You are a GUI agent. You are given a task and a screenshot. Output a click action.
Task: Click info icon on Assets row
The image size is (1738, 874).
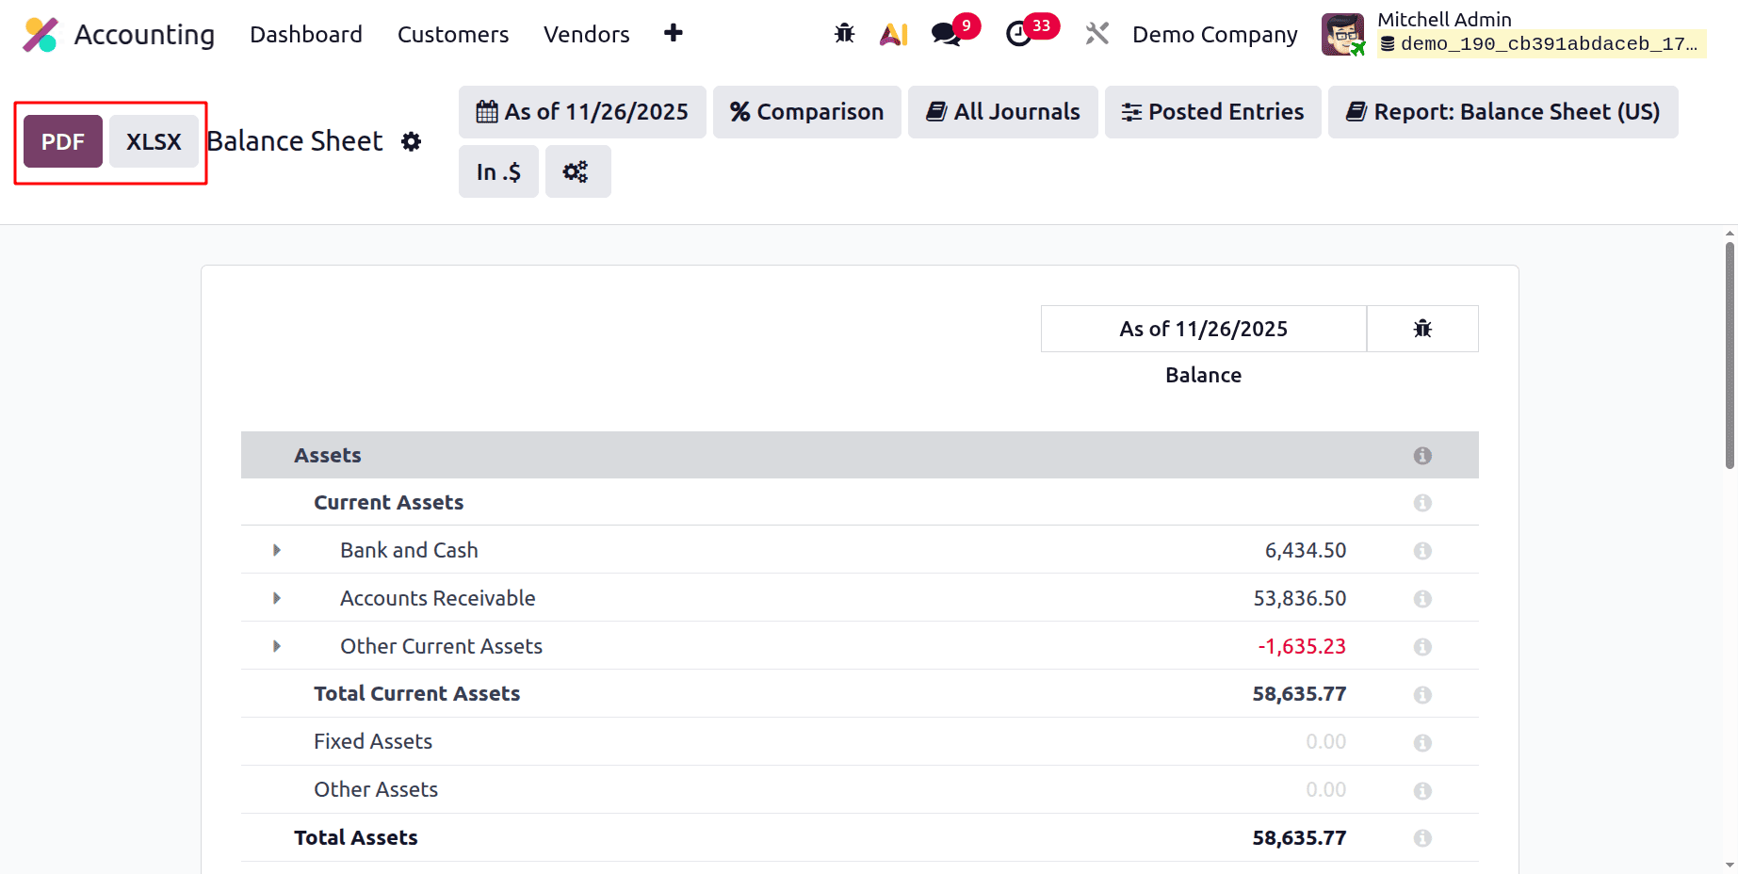point(1422,456)
